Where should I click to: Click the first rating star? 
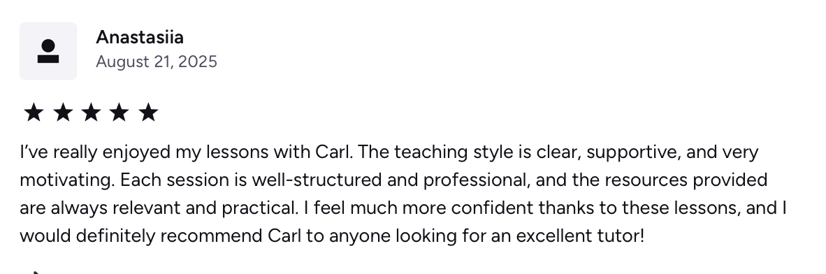34,113
